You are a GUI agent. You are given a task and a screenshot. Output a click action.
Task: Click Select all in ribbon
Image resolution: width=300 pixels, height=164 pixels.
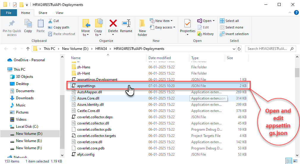pyautogui.click(x=229, y=21)
